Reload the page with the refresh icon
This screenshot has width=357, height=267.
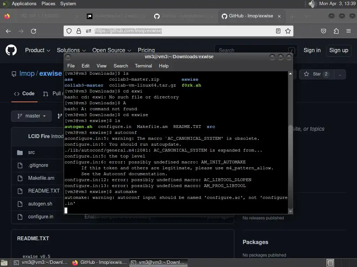33,31
